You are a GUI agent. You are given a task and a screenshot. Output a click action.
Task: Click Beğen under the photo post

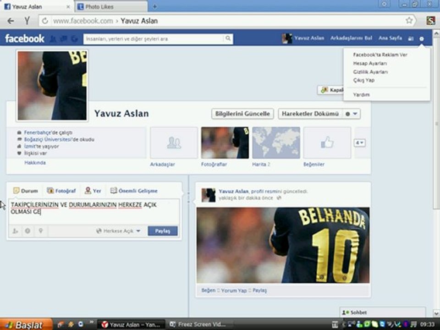pyautogui.click(x=209, y=290)
